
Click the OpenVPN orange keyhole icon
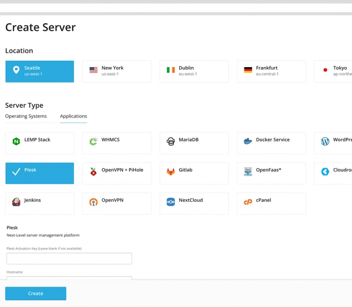pyautogui.click(x=93, y=202)
